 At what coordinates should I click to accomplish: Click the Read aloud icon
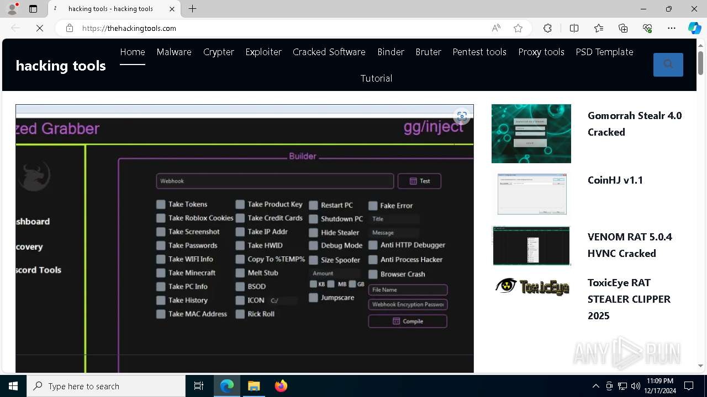(496, 28)
